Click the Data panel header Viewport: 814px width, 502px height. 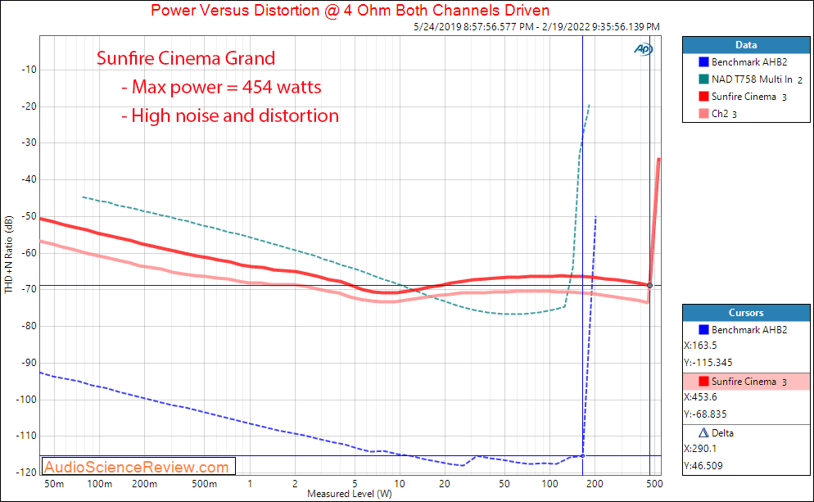tap(746, 45)
